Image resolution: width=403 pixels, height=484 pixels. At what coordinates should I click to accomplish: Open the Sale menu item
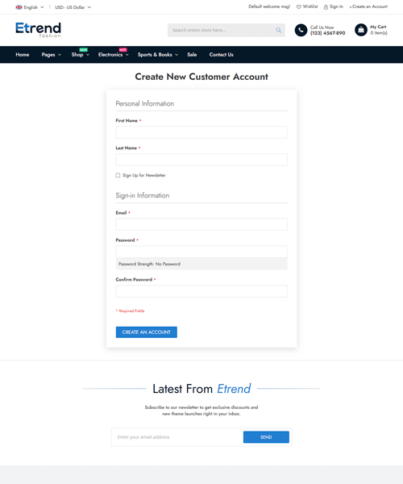(x=192, y=55)
